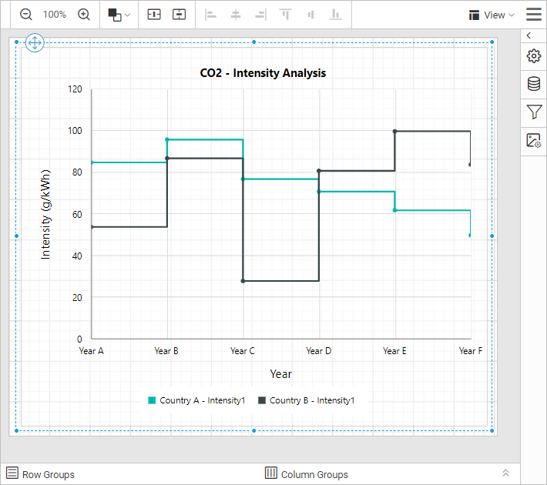Select the chart title CO2 - Intensity Analysis
Image resolution: width=547 pixels, height=485 pixels.
(263, 73)
